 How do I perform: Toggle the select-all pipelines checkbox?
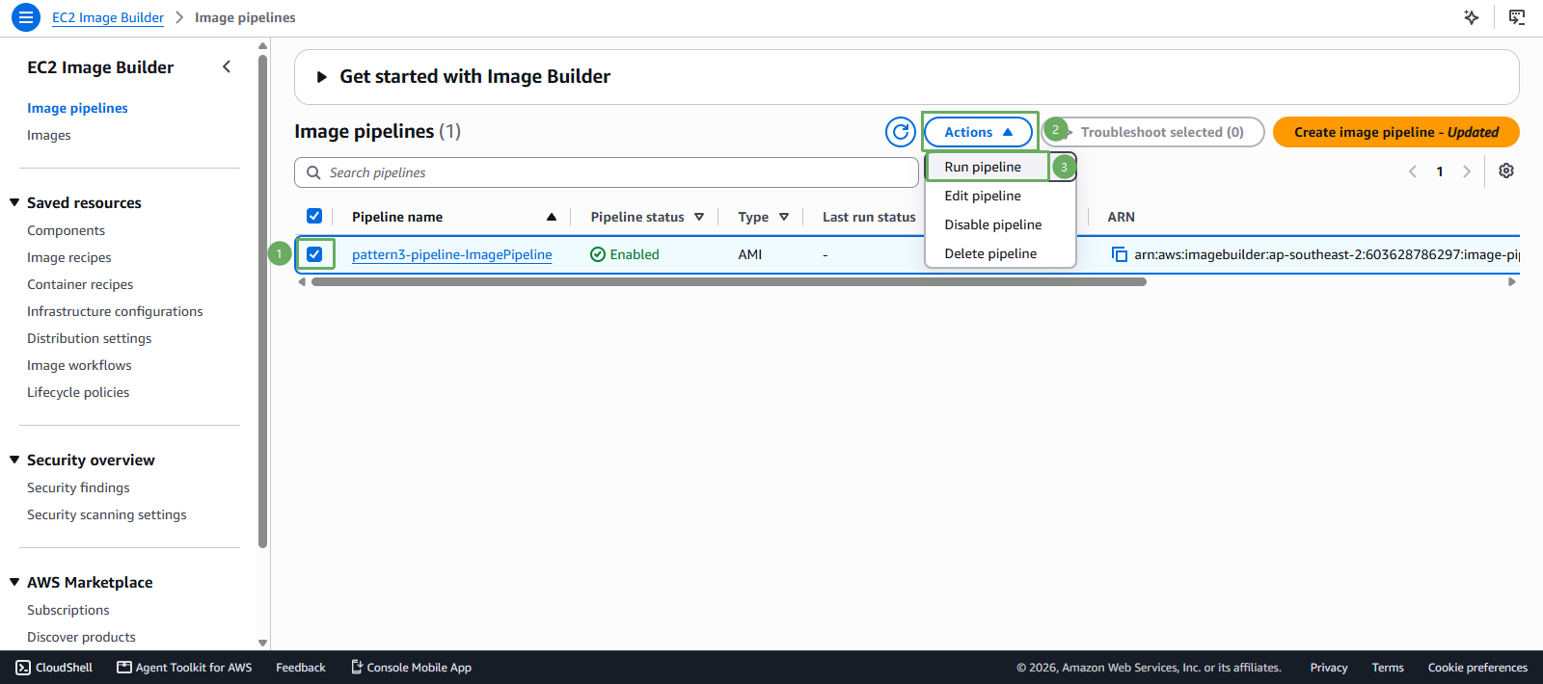coord(314,216)
